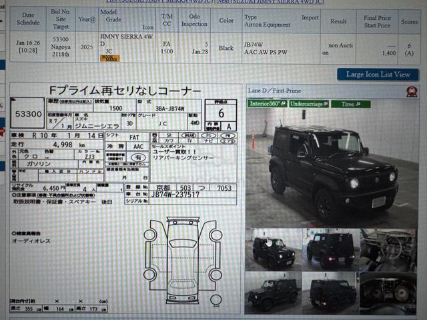Click the "non Auction" result cell
The width and height of the screenshot is (427, 320).
(x=338, y=49)
